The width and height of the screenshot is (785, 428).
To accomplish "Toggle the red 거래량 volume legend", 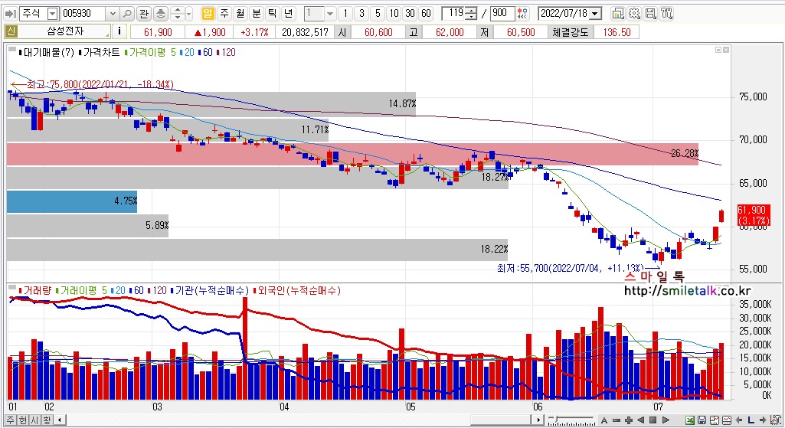I will coord(35,290).
